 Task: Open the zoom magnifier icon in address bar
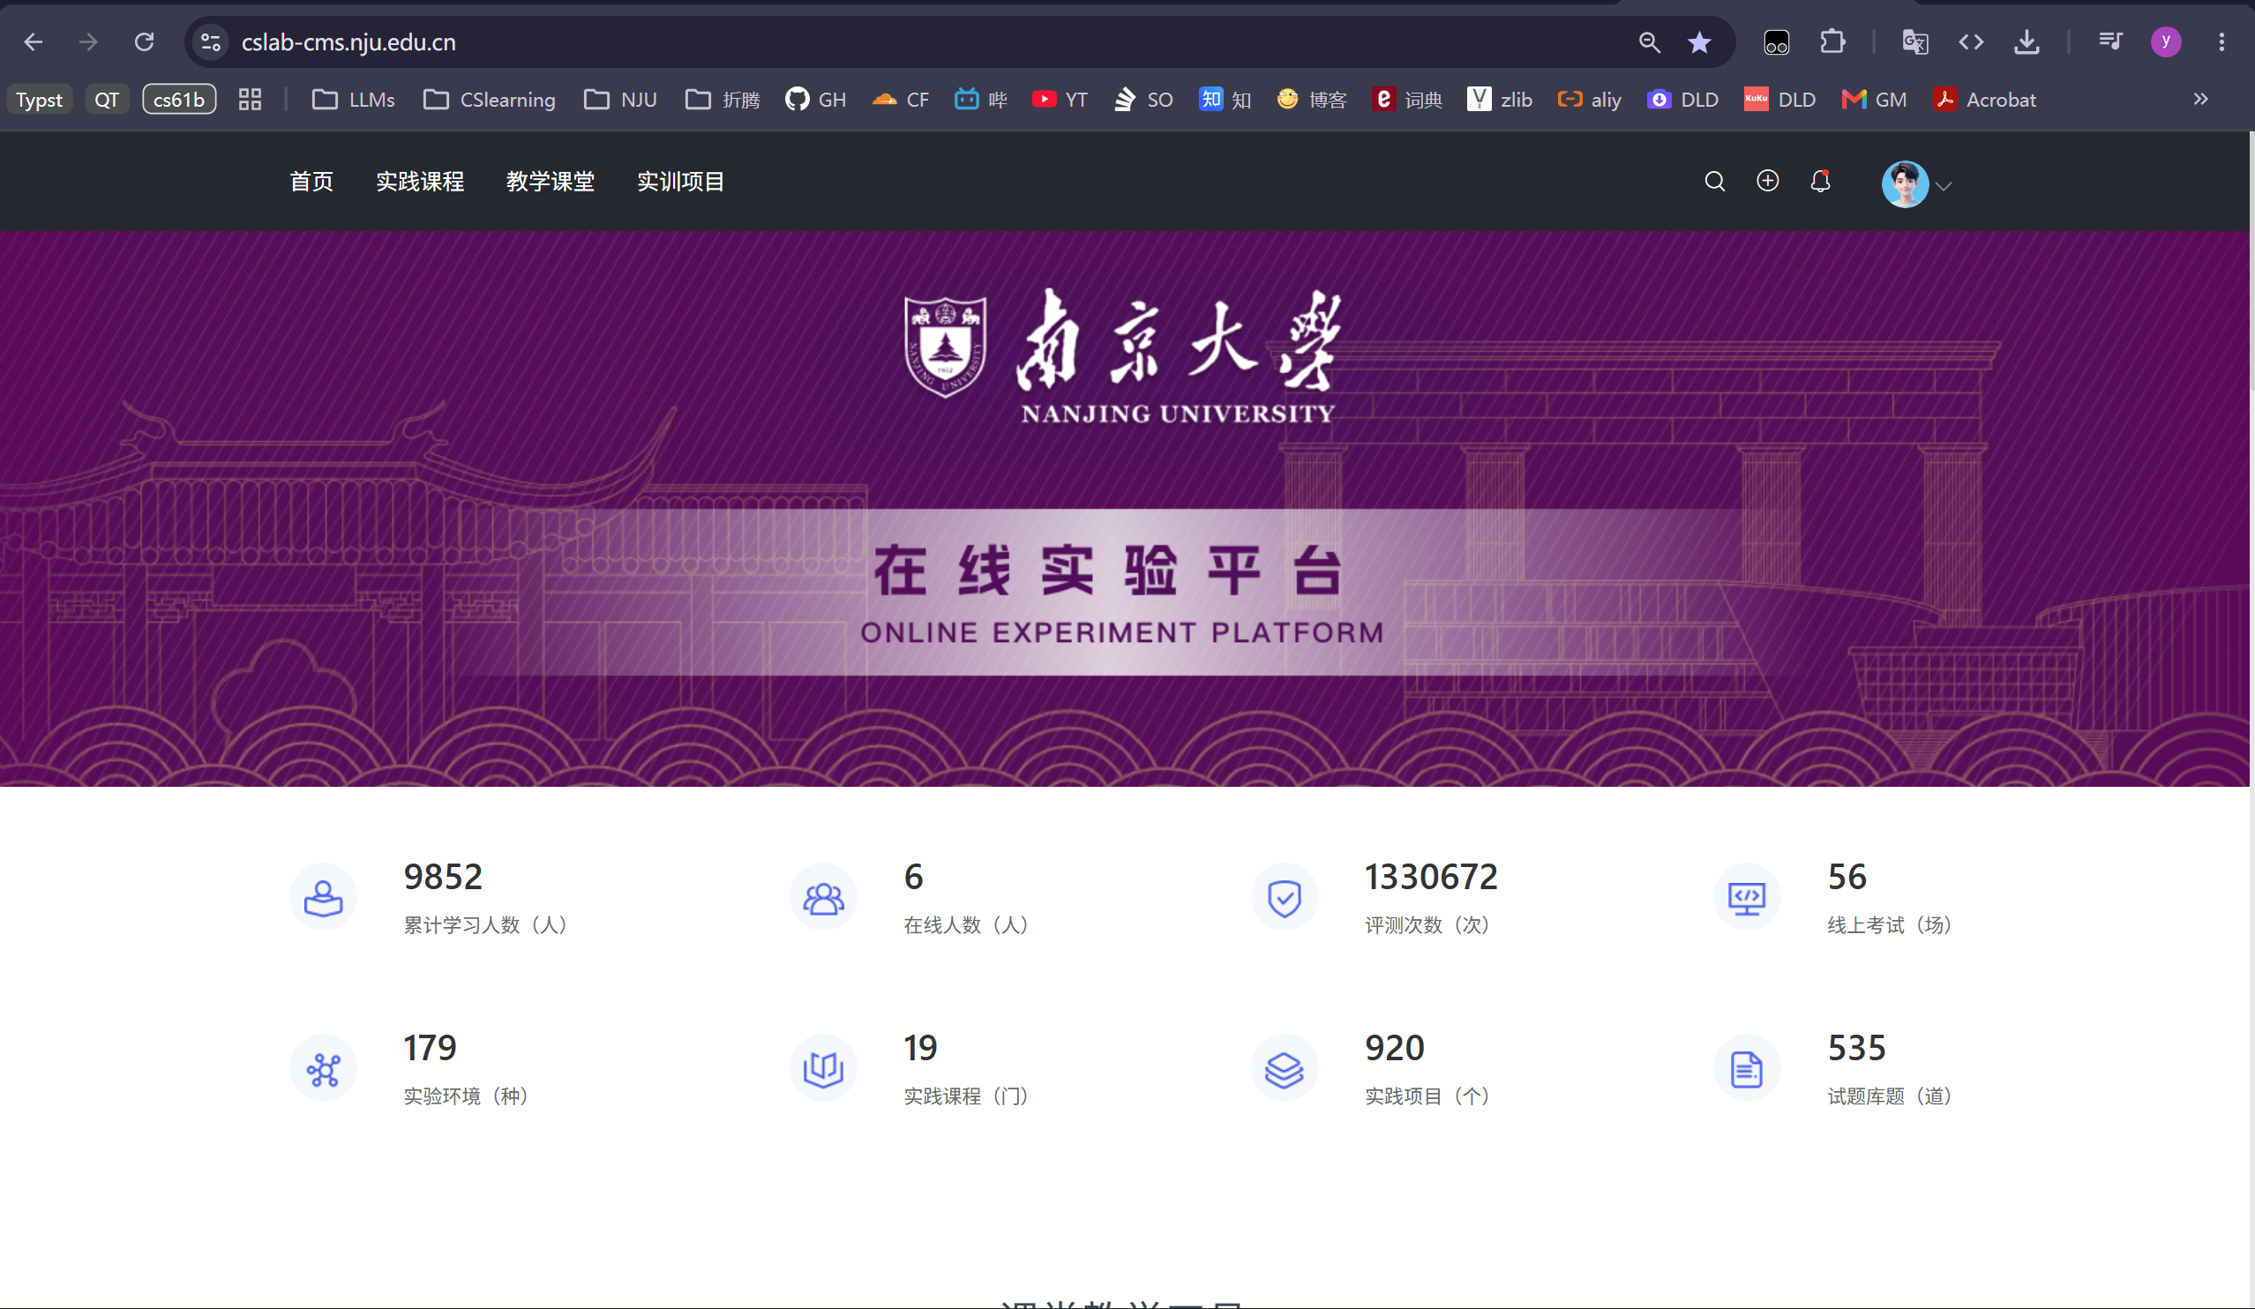coord(1649,42)
